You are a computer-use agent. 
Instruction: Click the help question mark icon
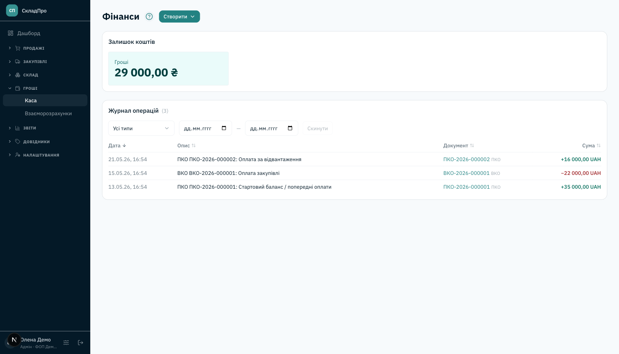[149, 17]
